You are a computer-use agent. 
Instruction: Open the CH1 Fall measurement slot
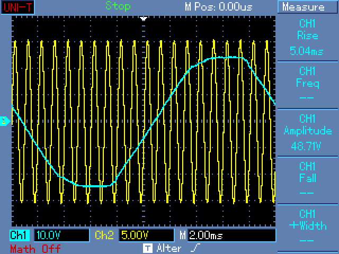tap(307, 180)
